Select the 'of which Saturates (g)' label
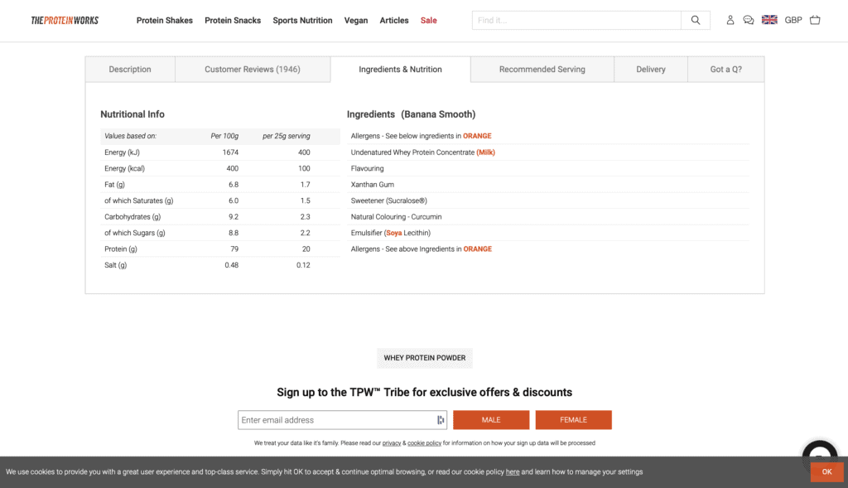Image resolution: width=848 pixels, height=488 pixels. [139, 201]
